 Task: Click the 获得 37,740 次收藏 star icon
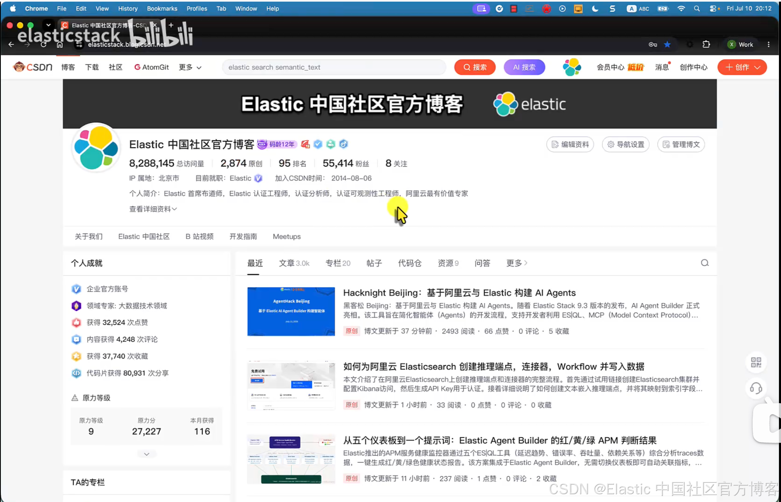pos(76,356)
